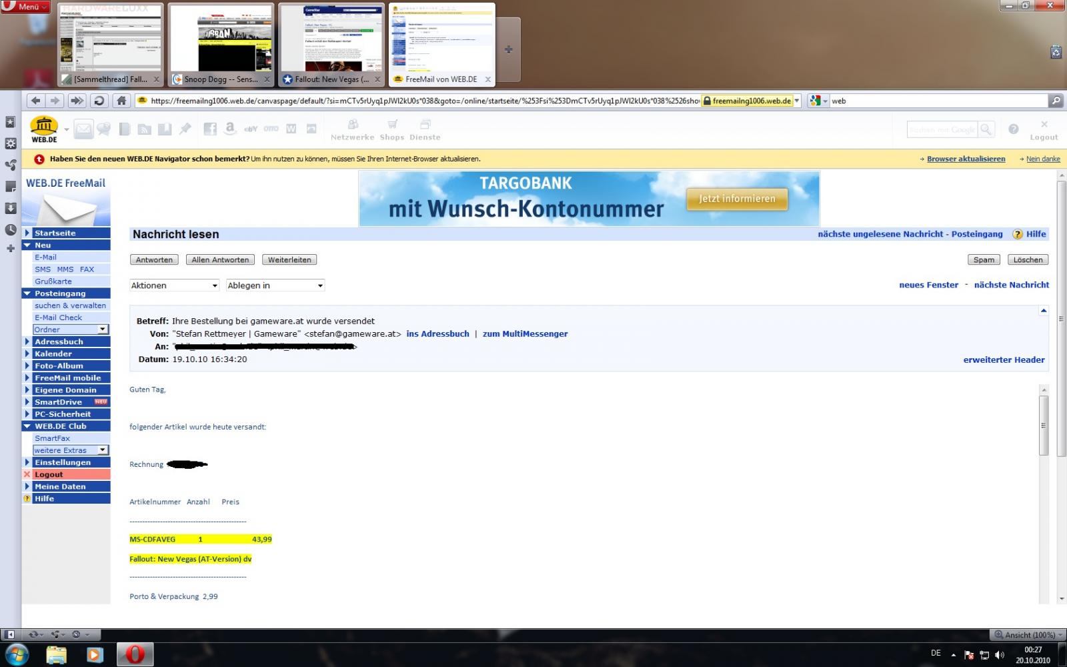Click the Löschen button
Screen dimensions: 1067x667
click(1028, 259)
